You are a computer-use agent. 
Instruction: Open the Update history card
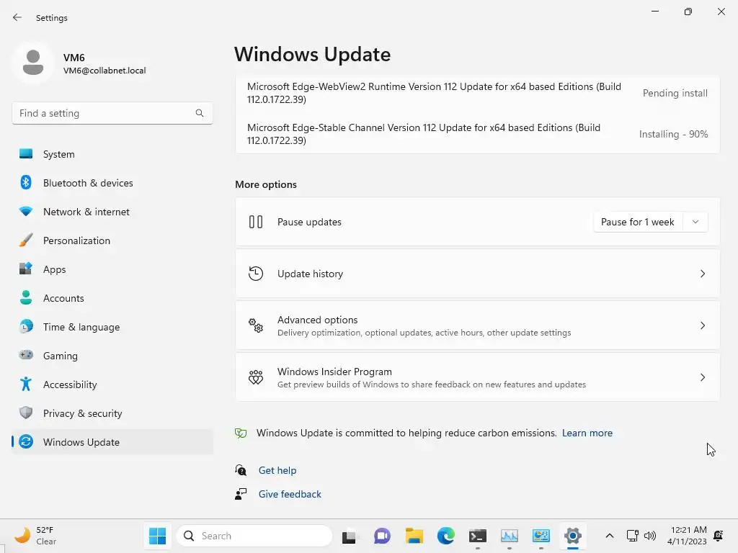click(x=477, y=273)
